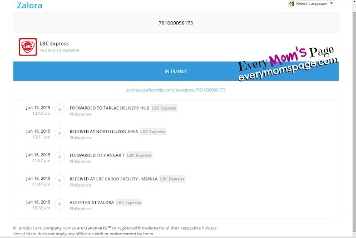The height and width of the screenshot is (238, 356).
Task: Click the 12:42 am timestamp
Action: click(41, 113)
